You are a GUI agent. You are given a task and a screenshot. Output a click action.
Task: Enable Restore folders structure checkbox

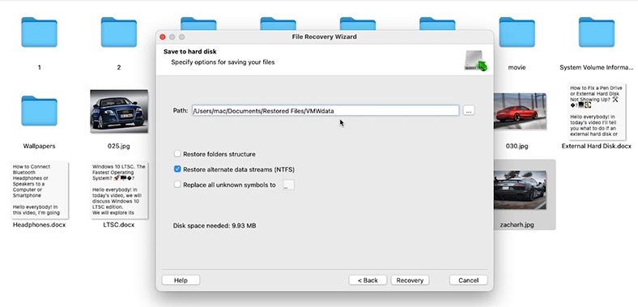177,154
